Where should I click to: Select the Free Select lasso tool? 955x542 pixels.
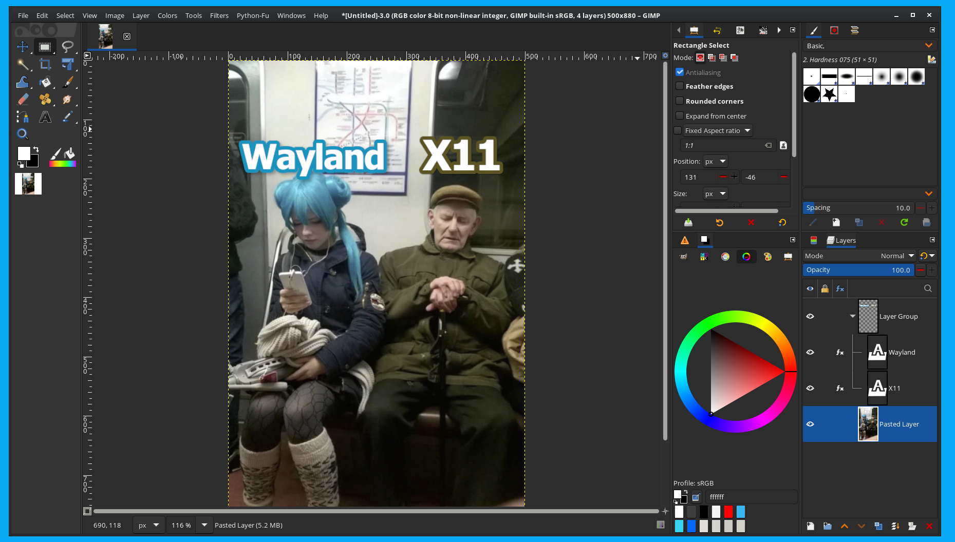click(67, 47)
